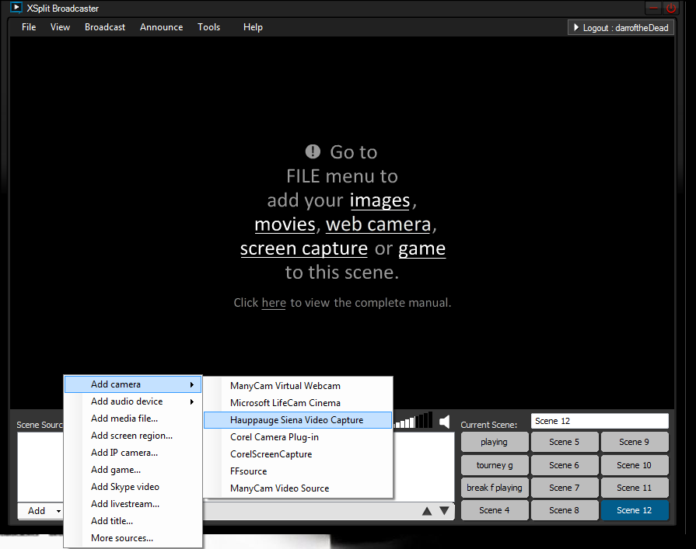Open the File menu
The image size is (696, 549).
pyautogui.click(x=29, y=27)
